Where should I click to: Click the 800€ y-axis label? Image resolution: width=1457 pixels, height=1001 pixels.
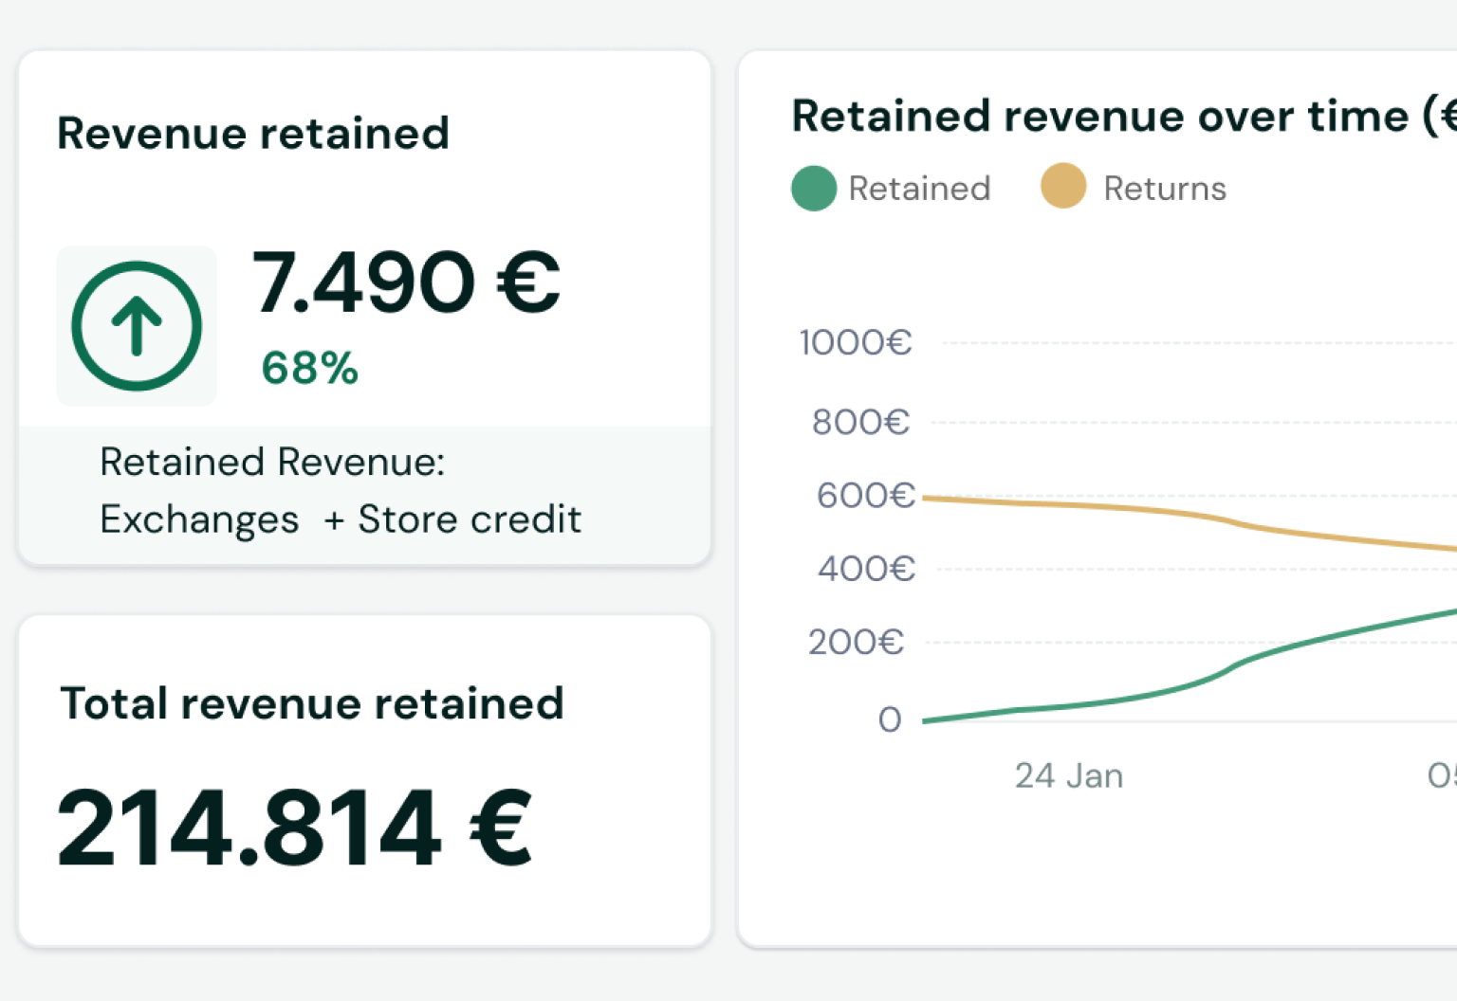coord(860,422)
